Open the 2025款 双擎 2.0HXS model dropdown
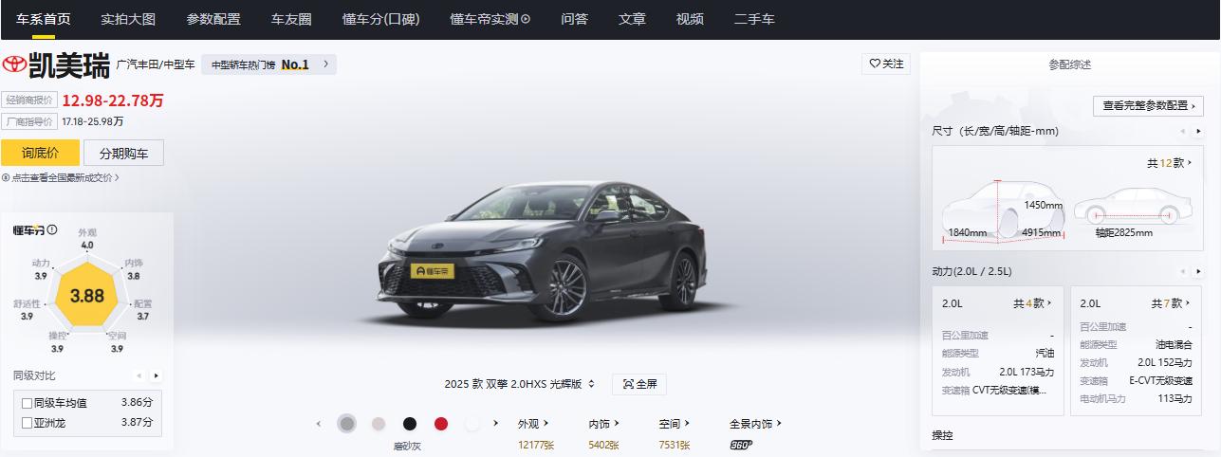Image resolution: width=1221 pixels, height=457 pixels. [x=519, y=384]
